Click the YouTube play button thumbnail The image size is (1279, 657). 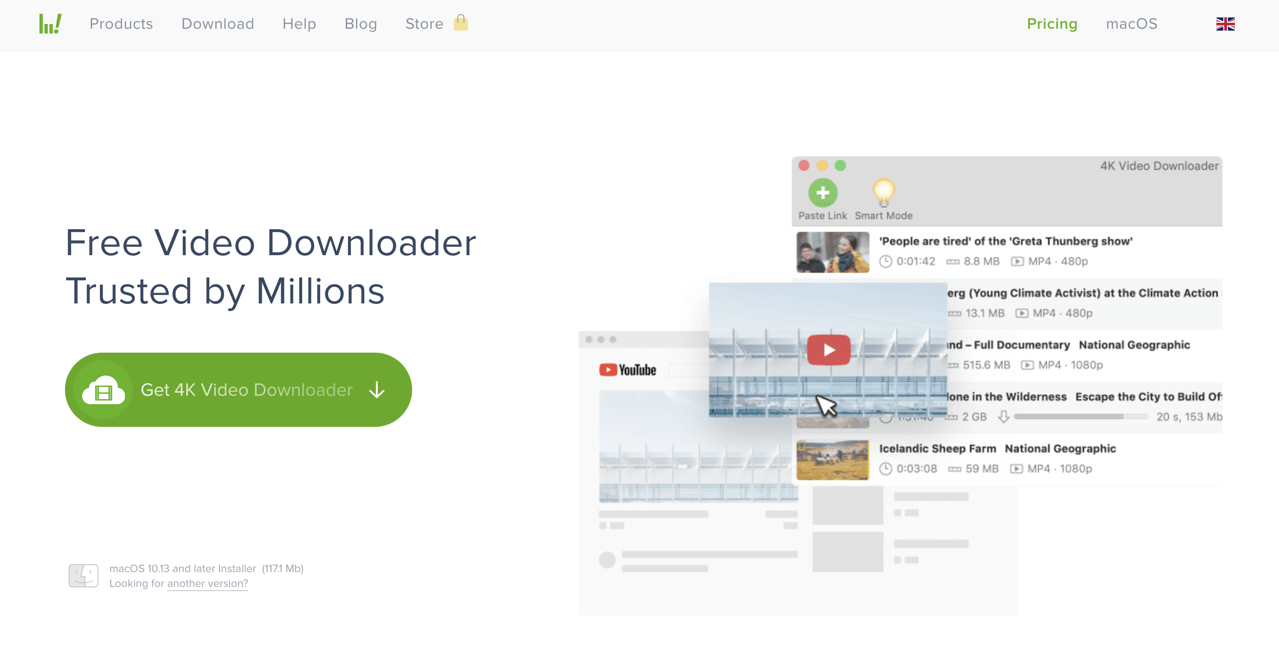pos(827,350)
